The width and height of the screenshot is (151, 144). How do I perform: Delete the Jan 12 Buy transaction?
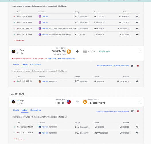click(138, 111)
